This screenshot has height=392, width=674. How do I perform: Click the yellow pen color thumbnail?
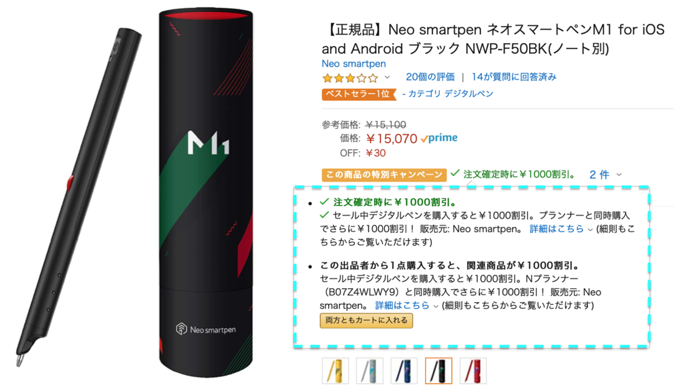pyautogui.click(x=335, y=371)
